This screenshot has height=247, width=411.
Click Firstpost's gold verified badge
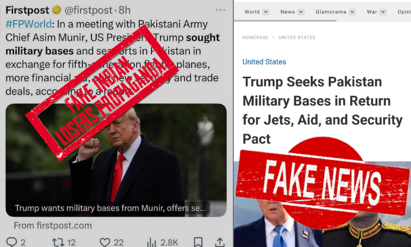[57, 10]
